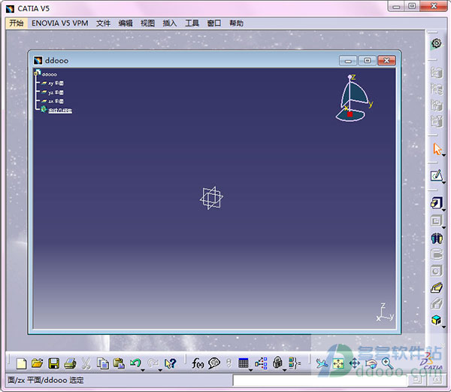451x392 pixels.
Task: Click the colored cube solid tool
Action: pyautogui.click(x=436, y=320)
